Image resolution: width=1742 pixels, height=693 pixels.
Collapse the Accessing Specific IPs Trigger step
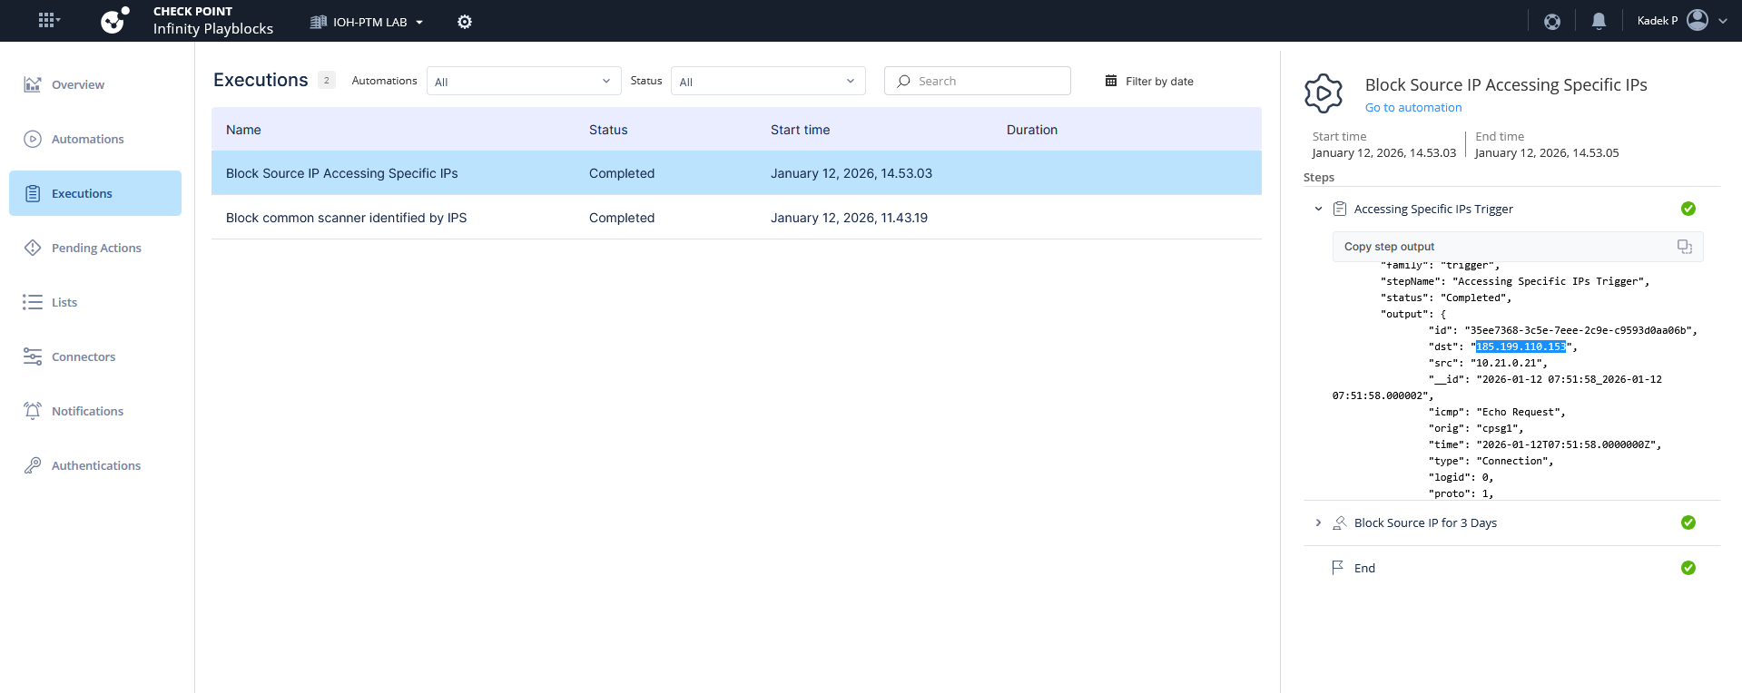[1318, 210]
